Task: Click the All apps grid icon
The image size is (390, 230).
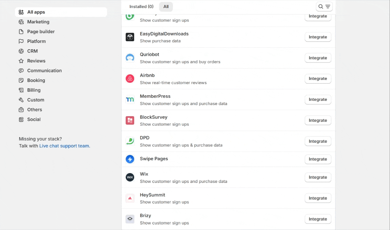Action: [x=21, y=12]
